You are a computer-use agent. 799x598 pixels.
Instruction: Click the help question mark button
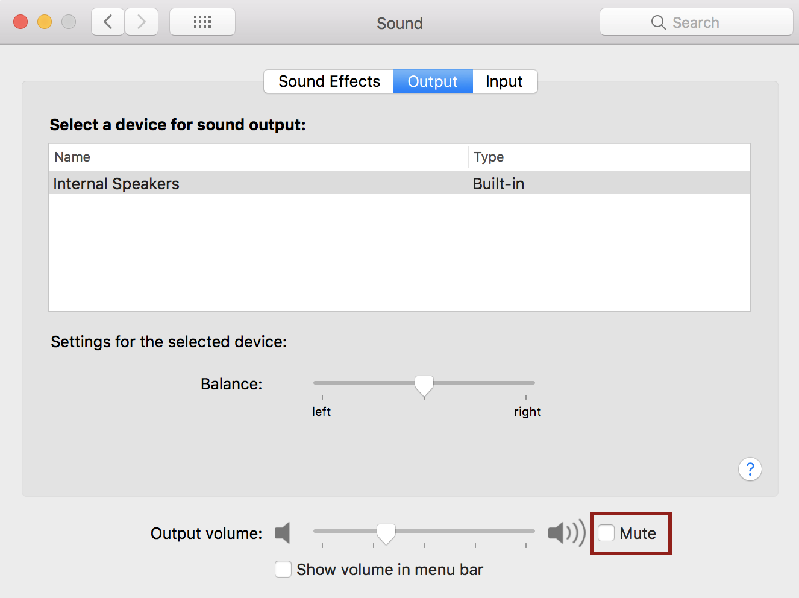(x=750, y=469)
